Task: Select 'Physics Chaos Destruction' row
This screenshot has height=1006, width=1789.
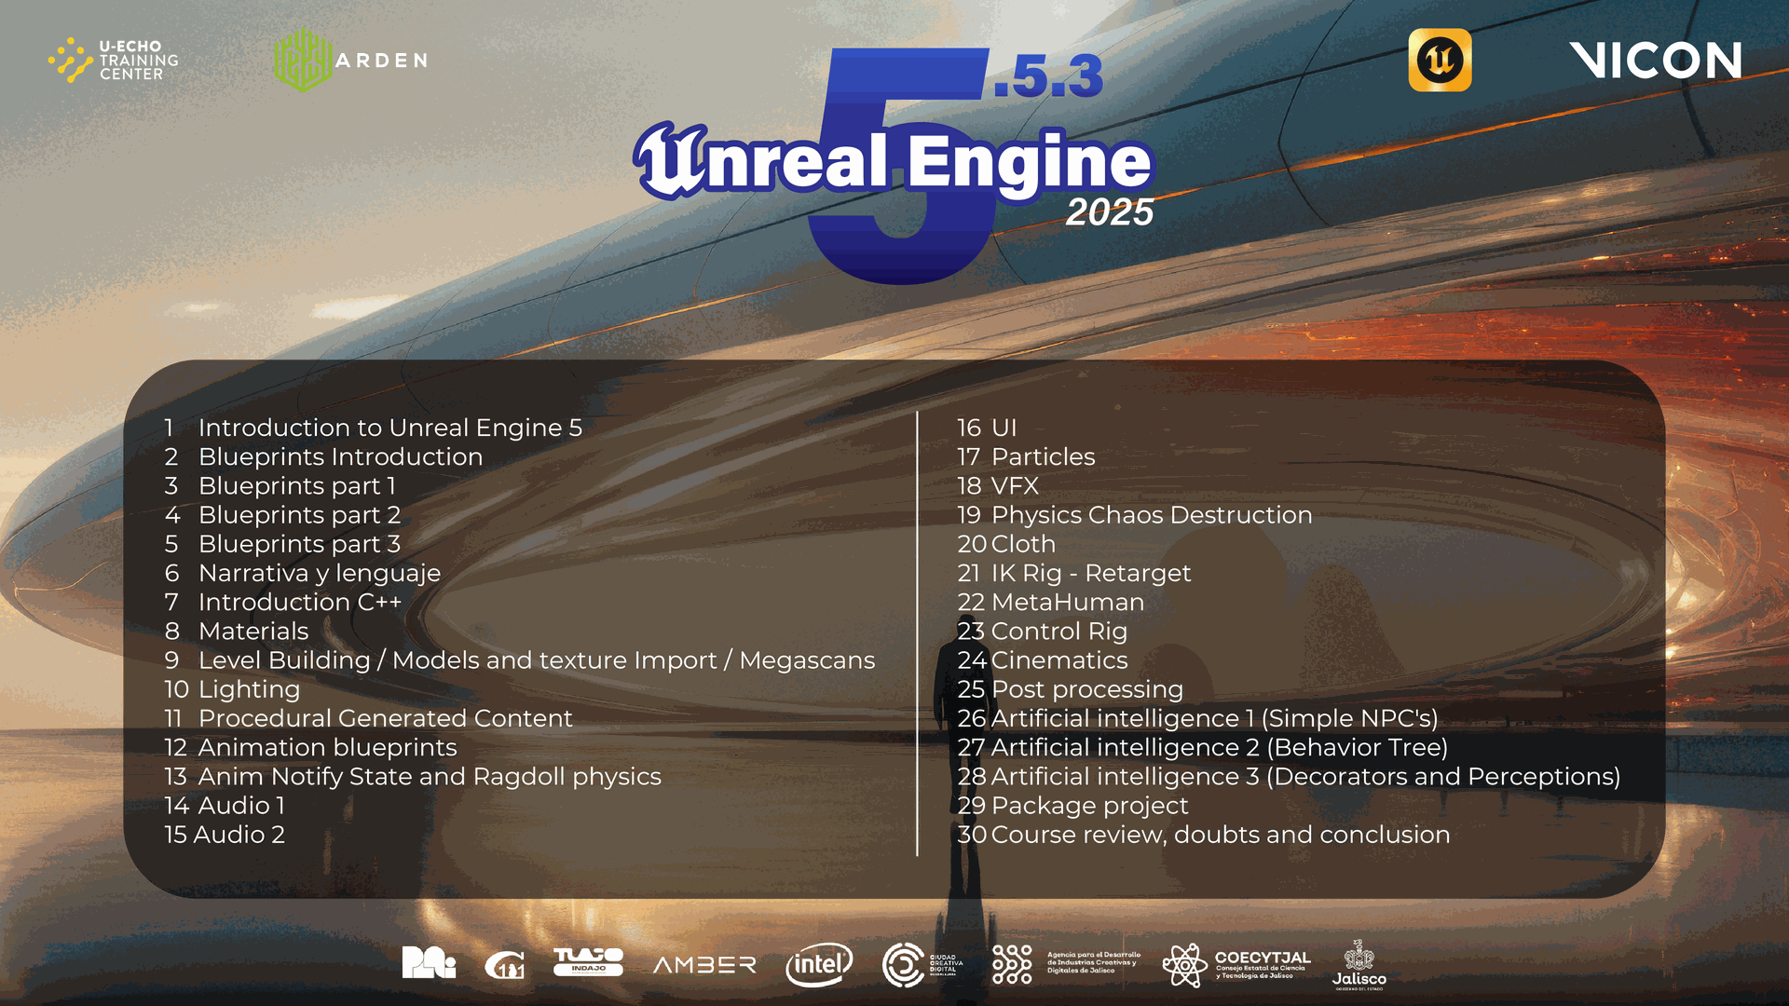Action: click(1135, 514)
